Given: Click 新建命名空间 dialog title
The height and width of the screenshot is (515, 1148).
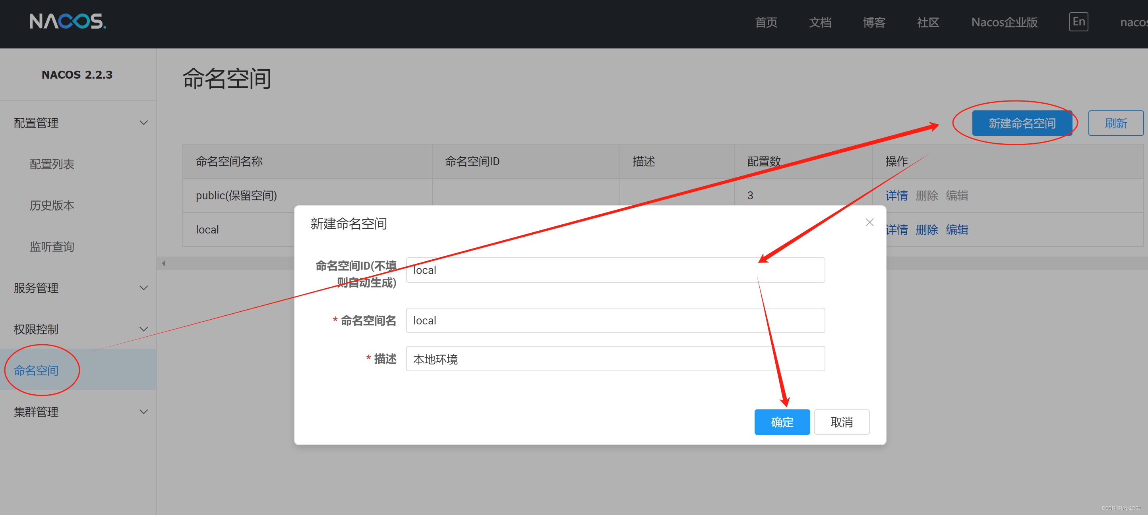Looking at the screenshot, I should [x=348, y=223].
